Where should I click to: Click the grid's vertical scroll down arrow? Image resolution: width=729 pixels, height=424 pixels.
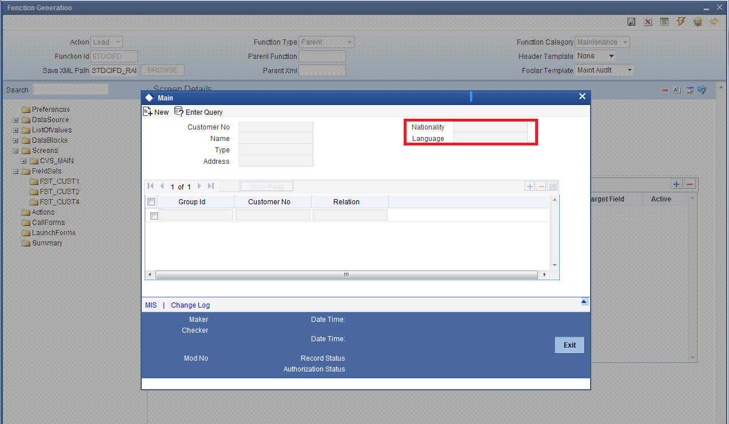[554, 265]
